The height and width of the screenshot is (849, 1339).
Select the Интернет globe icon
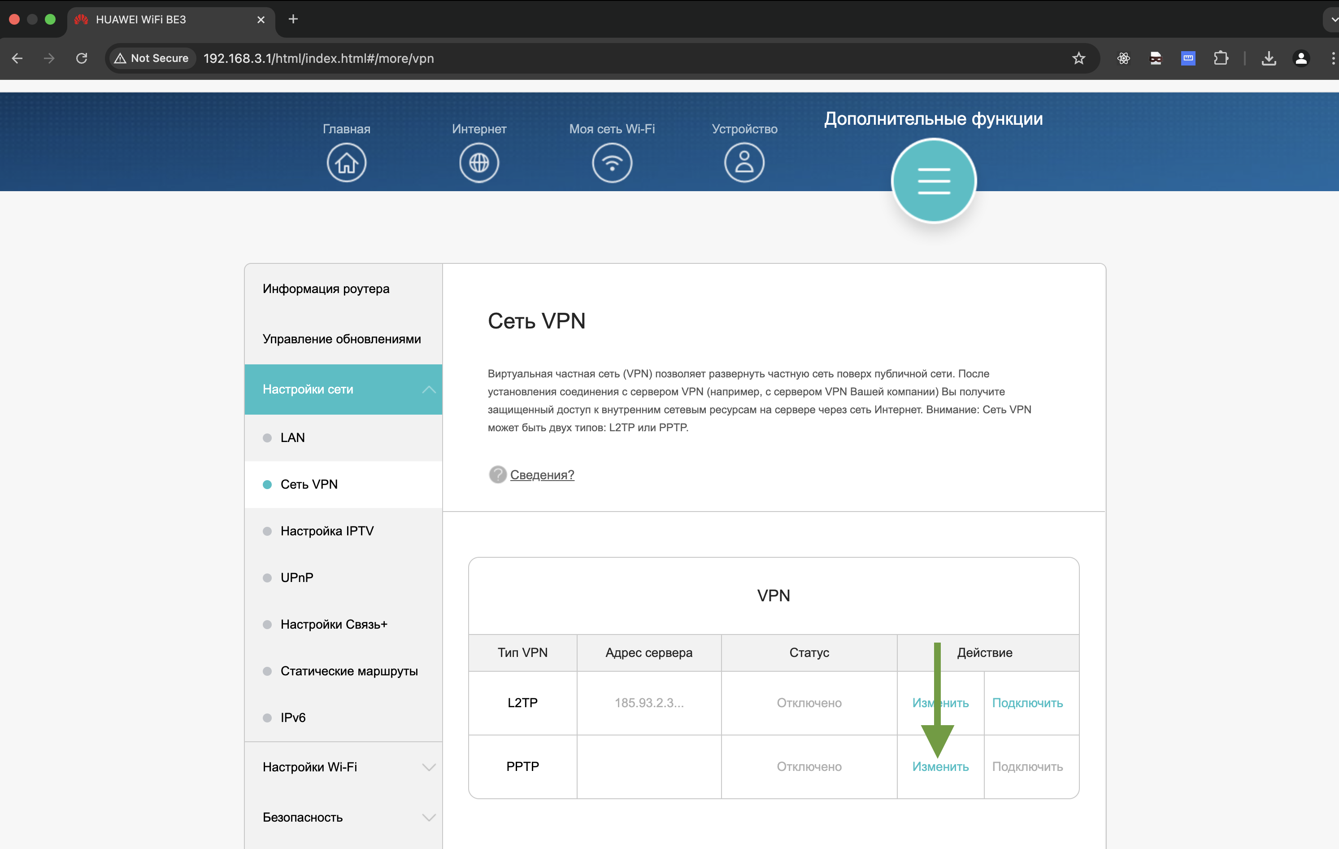click(479, 162)
